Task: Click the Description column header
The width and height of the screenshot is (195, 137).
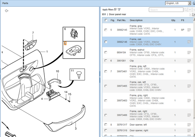Action: pyautogui.click(x=136, y=20)
